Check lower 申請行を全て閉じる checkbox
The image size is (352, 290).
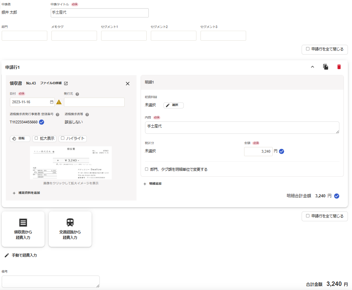point(308,216)
